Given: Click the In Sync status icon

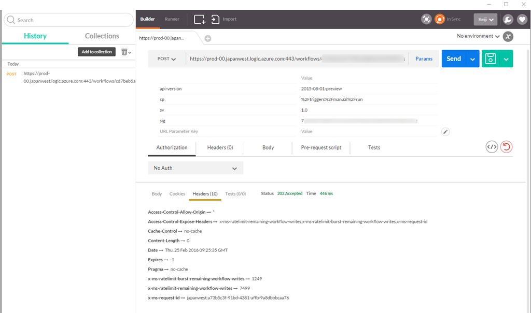Looking at the screenshot, I should [x=440, y=19].
